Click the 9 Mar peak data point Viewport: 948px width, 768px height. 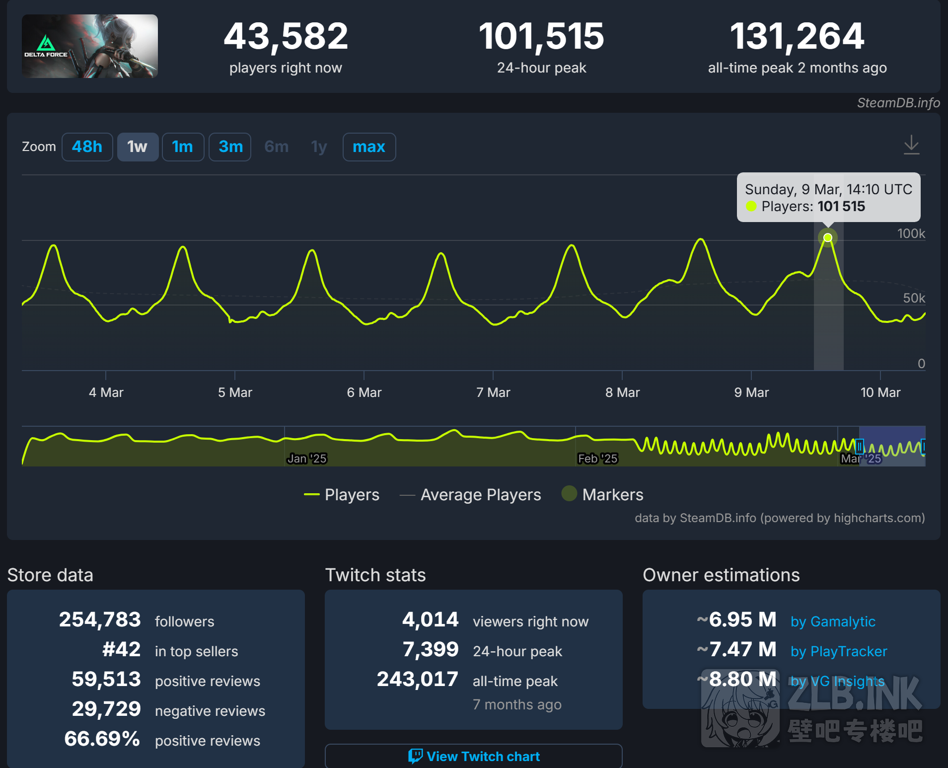point(828,238)
